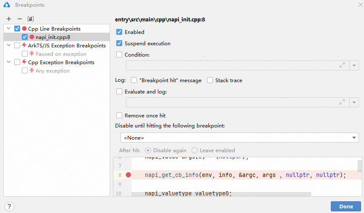Screen dimensions: 364x213
Task: Enable the Stack trace logging checkbox
Action: pyautogui.click(x=210, y=81)
